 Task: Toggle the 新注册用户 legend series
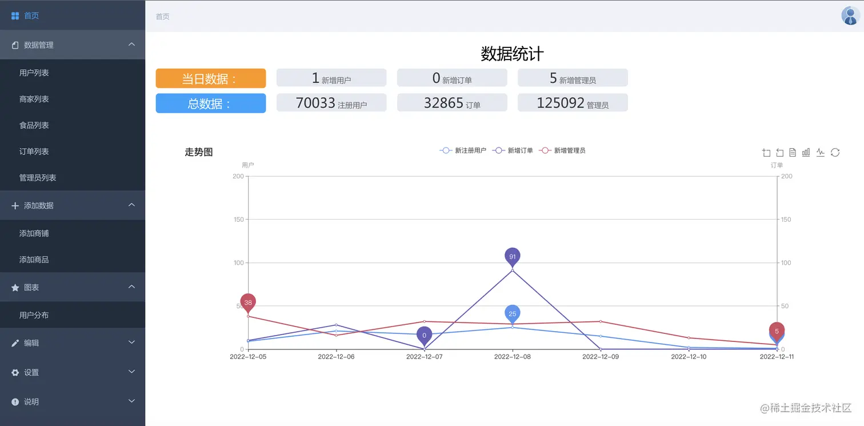463,150
